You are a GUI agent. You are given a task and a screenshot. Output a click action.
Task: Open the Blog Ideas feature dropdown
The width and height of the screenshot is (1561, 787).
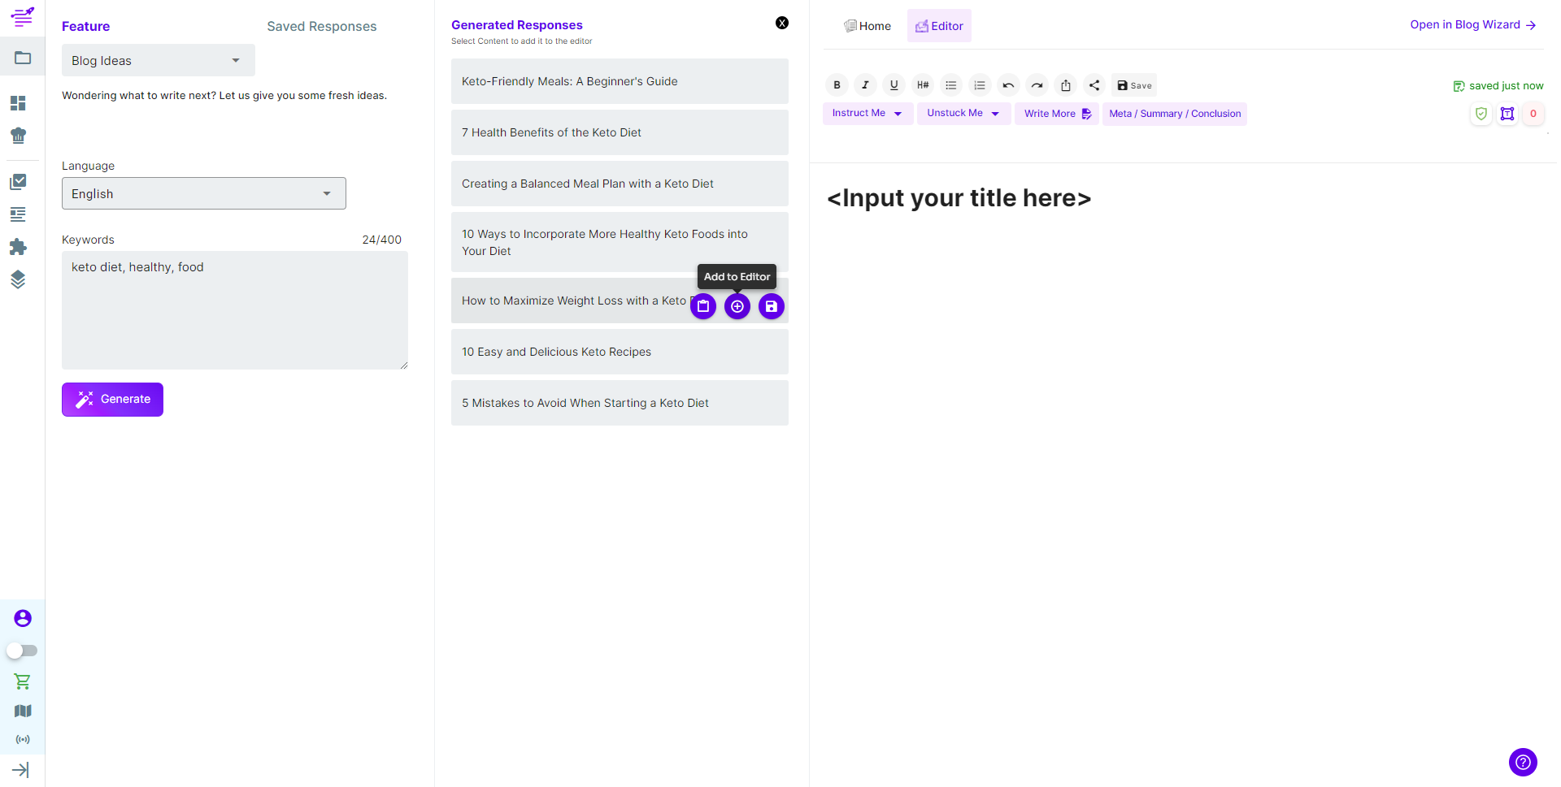click(x=159, y=60)
